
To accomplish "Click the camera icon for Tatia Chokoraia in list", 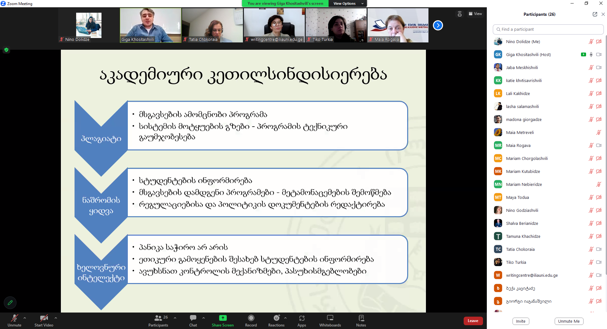I will pyautogui.click(x=599, y=249).
